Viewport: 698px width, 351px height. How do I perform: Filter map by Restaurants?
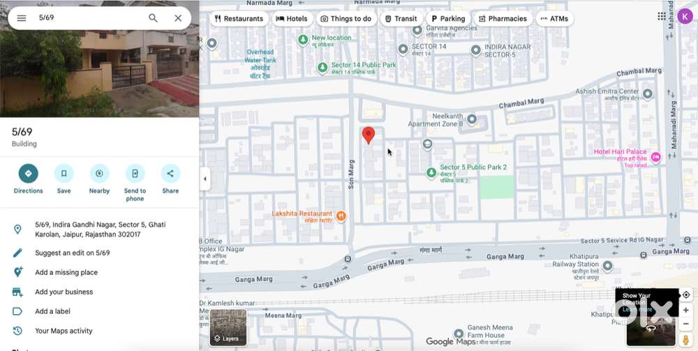[239, 19]
